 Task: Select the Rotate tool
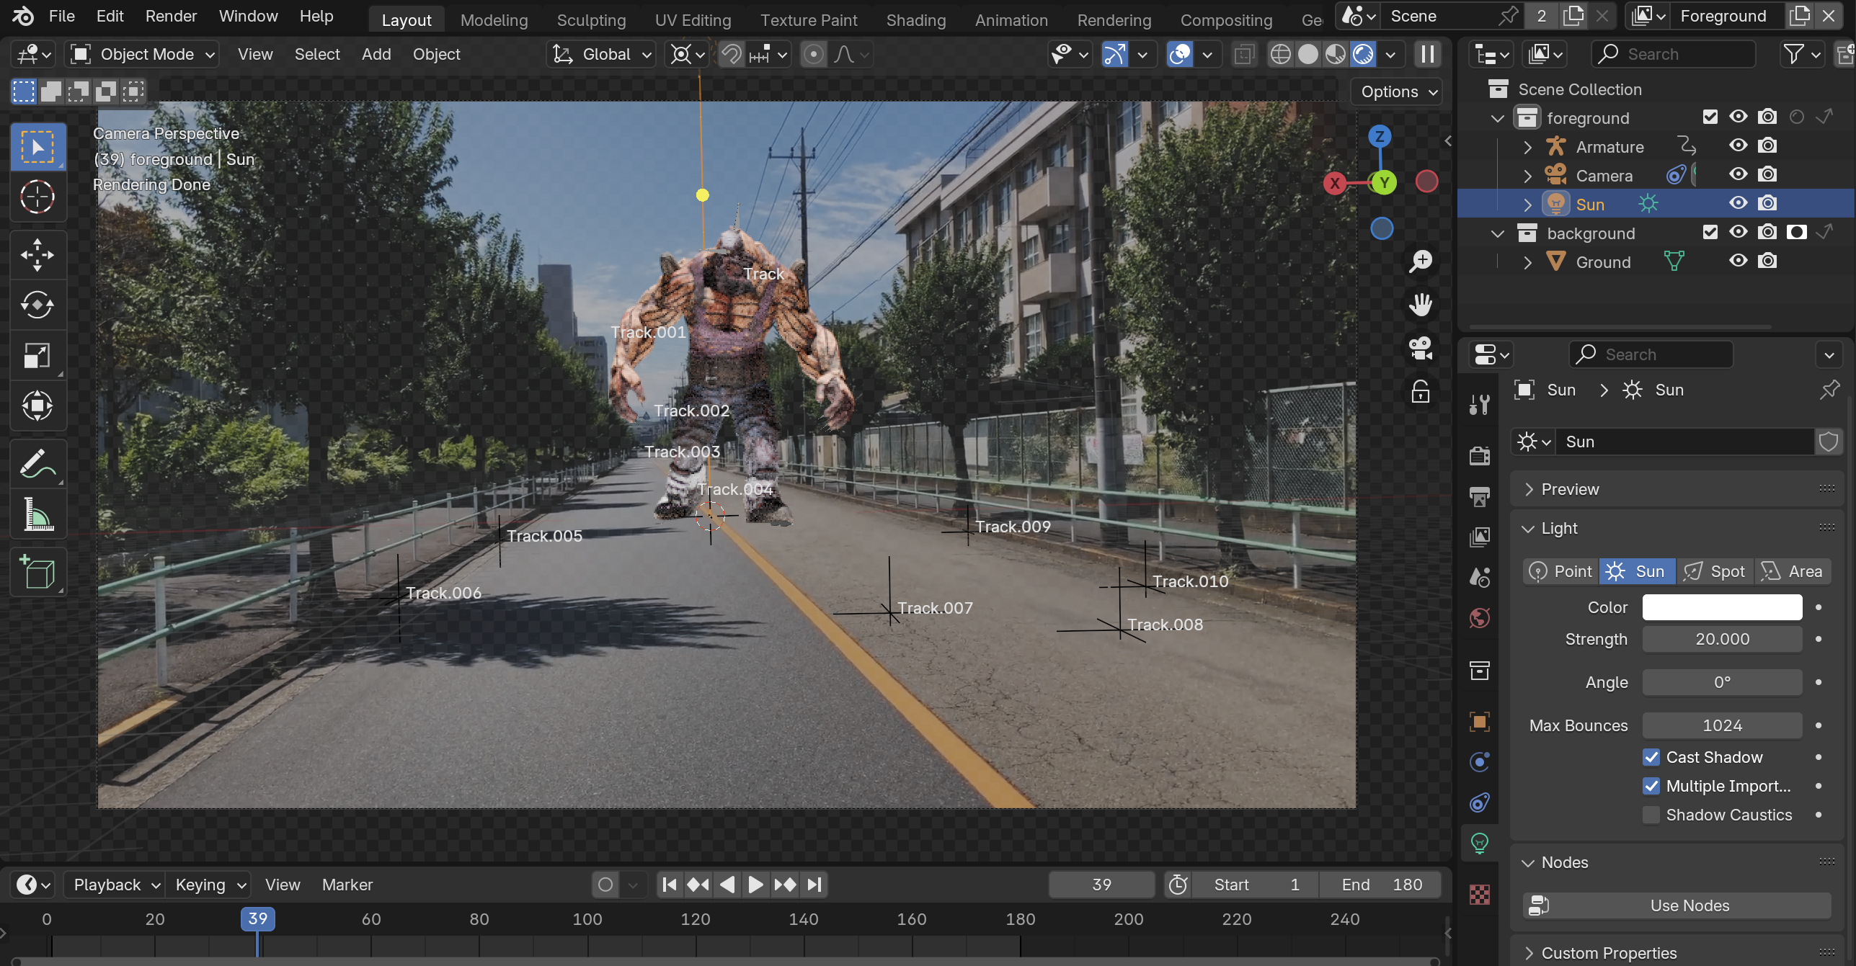tap(37, 305)
